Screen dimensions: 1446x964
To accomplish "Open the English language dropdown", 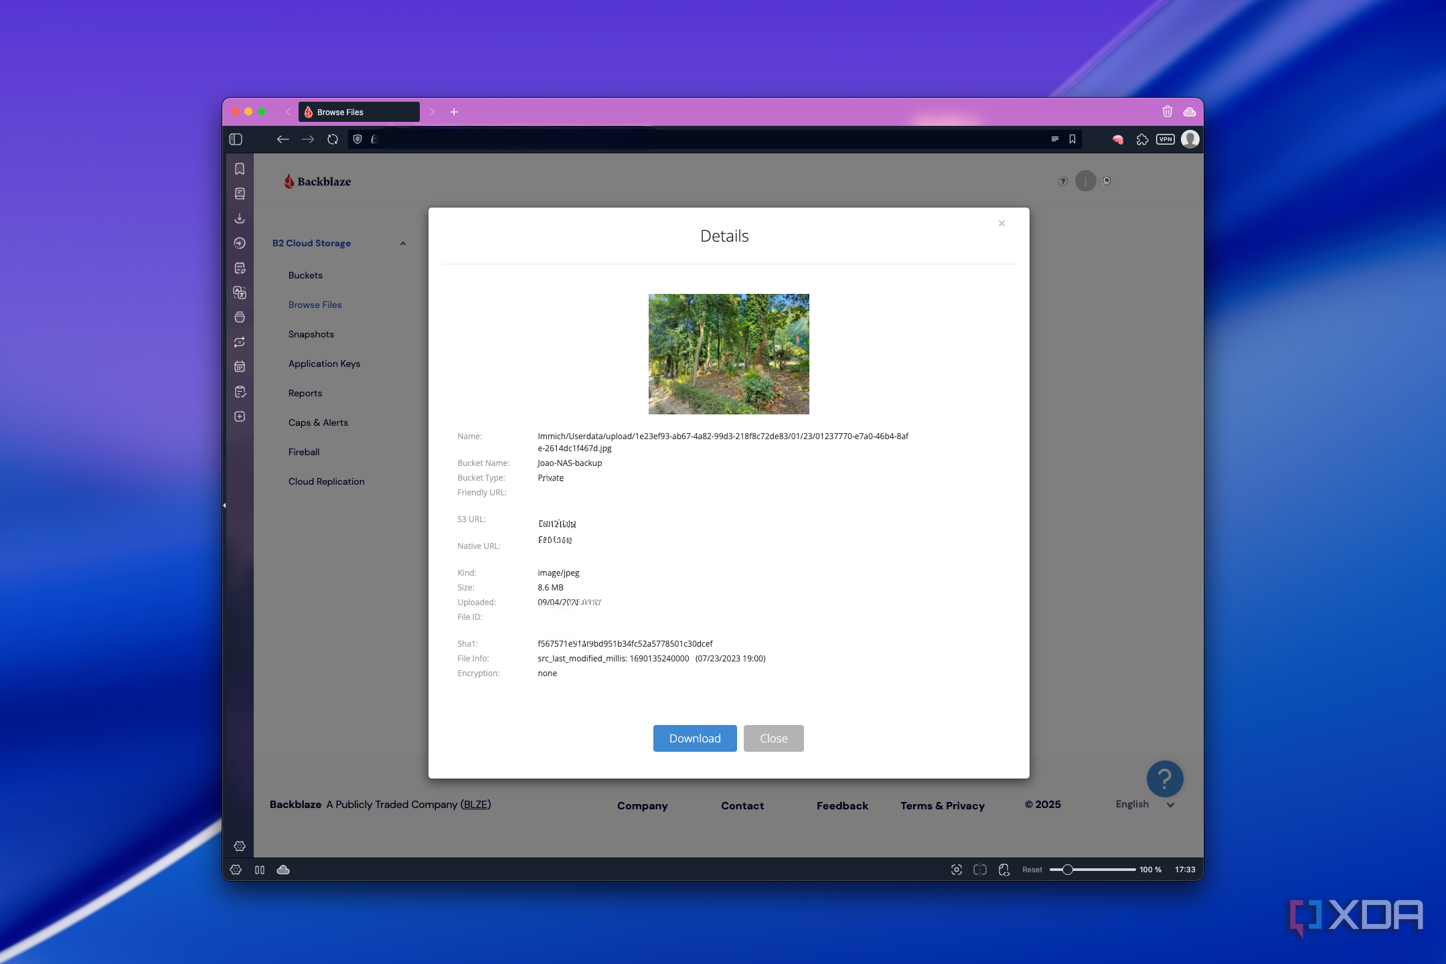I will point(1145,805).
